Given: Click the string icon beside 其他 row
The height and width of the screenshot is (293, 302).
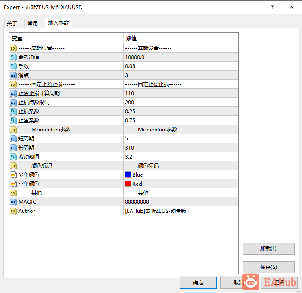Looking at the screenshot, I should (13, 193).
